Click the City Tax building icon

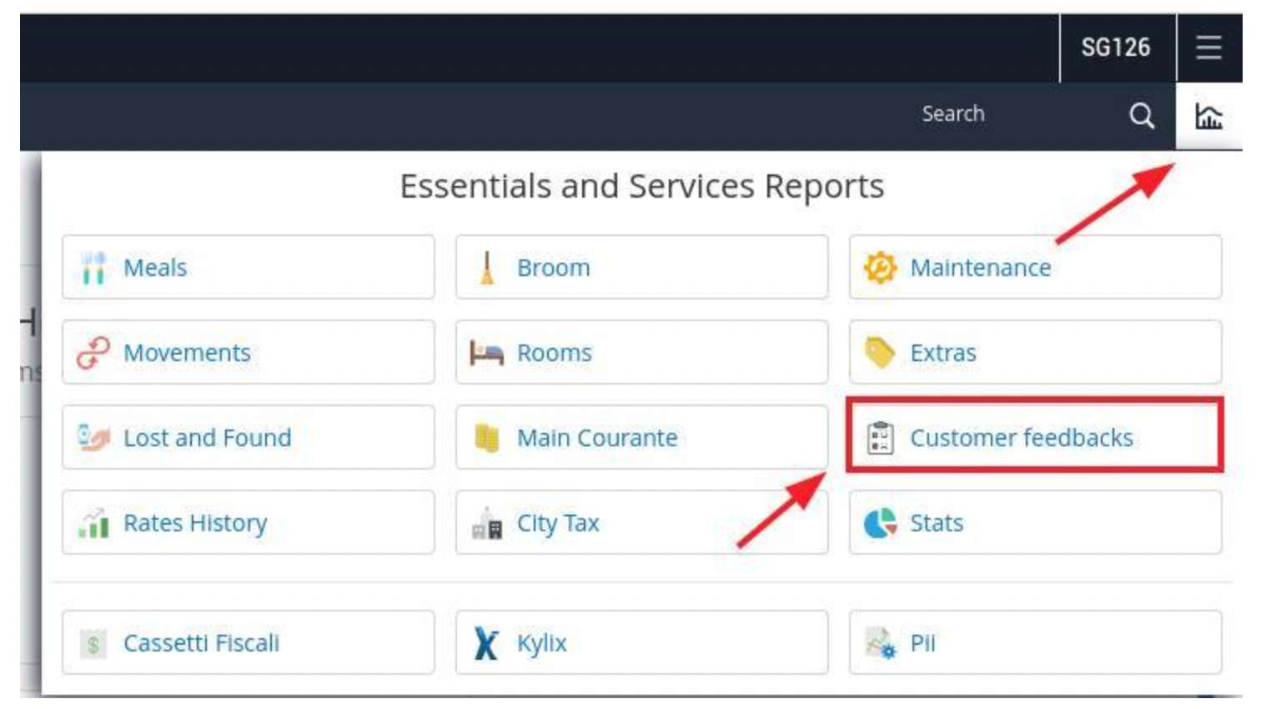pyautogui.click(x=487, y=524)
